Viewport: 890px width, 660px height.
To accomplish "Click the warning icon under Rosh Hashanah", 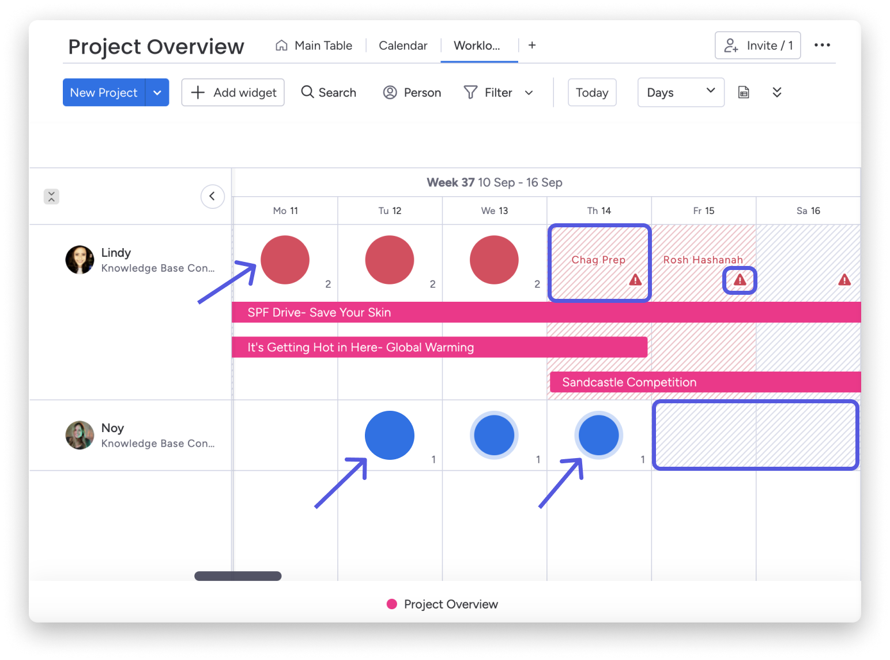I will tap(740, 280).
